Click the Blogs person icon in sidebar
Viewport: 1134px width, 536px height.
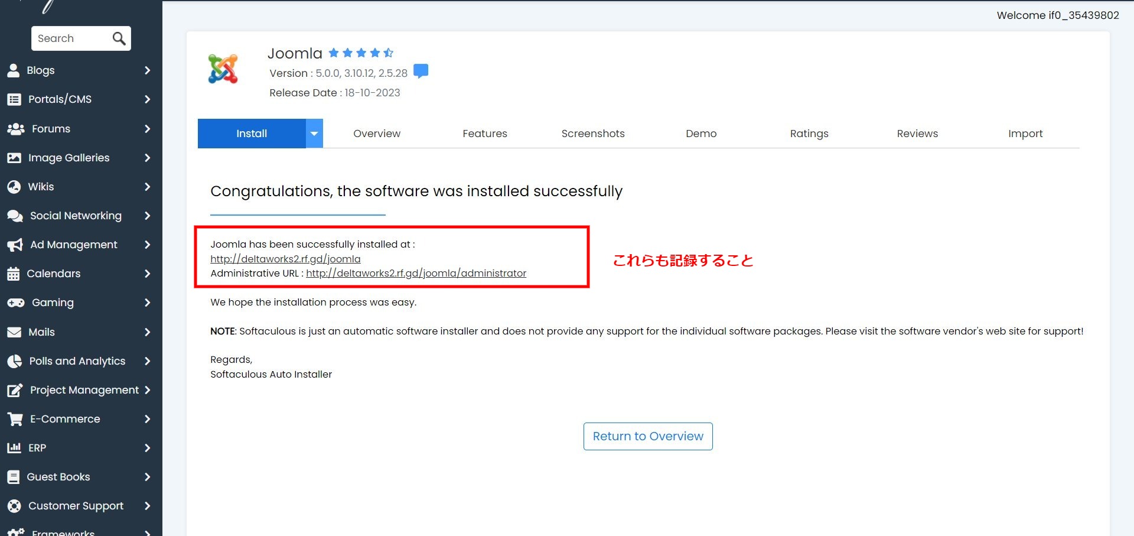(14, 70)
